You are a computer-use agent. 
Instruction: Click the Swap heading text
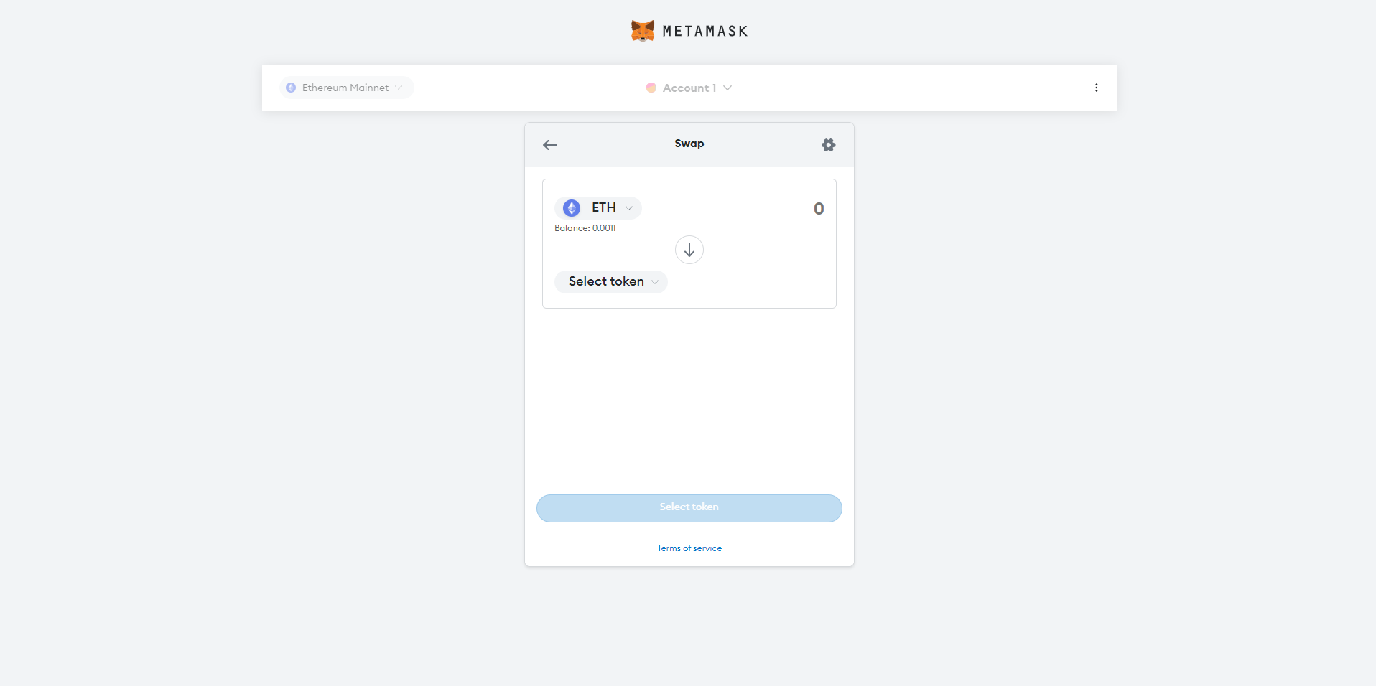(x=689, y=144)
